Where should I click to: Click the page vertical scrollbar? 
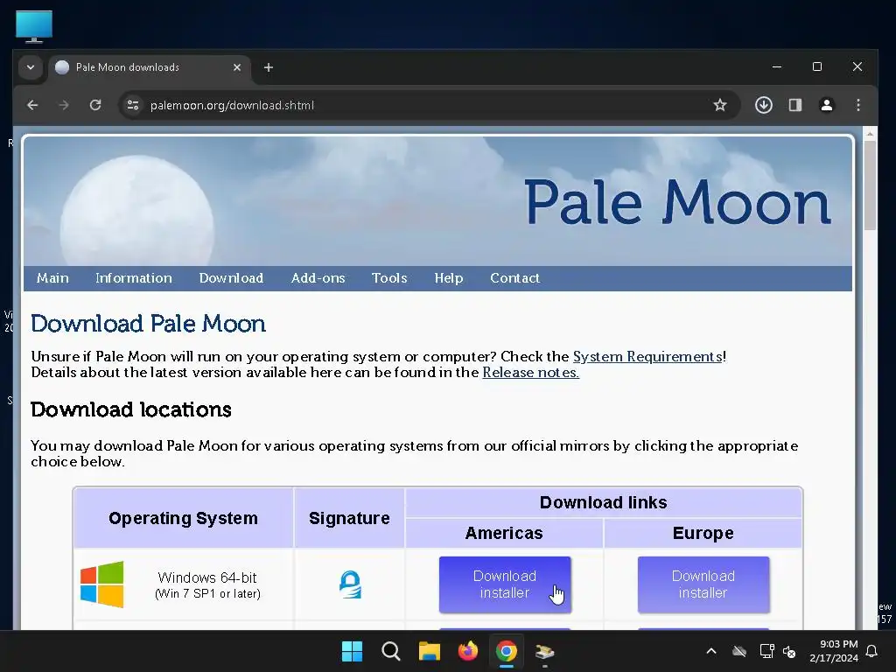point(870,185)
